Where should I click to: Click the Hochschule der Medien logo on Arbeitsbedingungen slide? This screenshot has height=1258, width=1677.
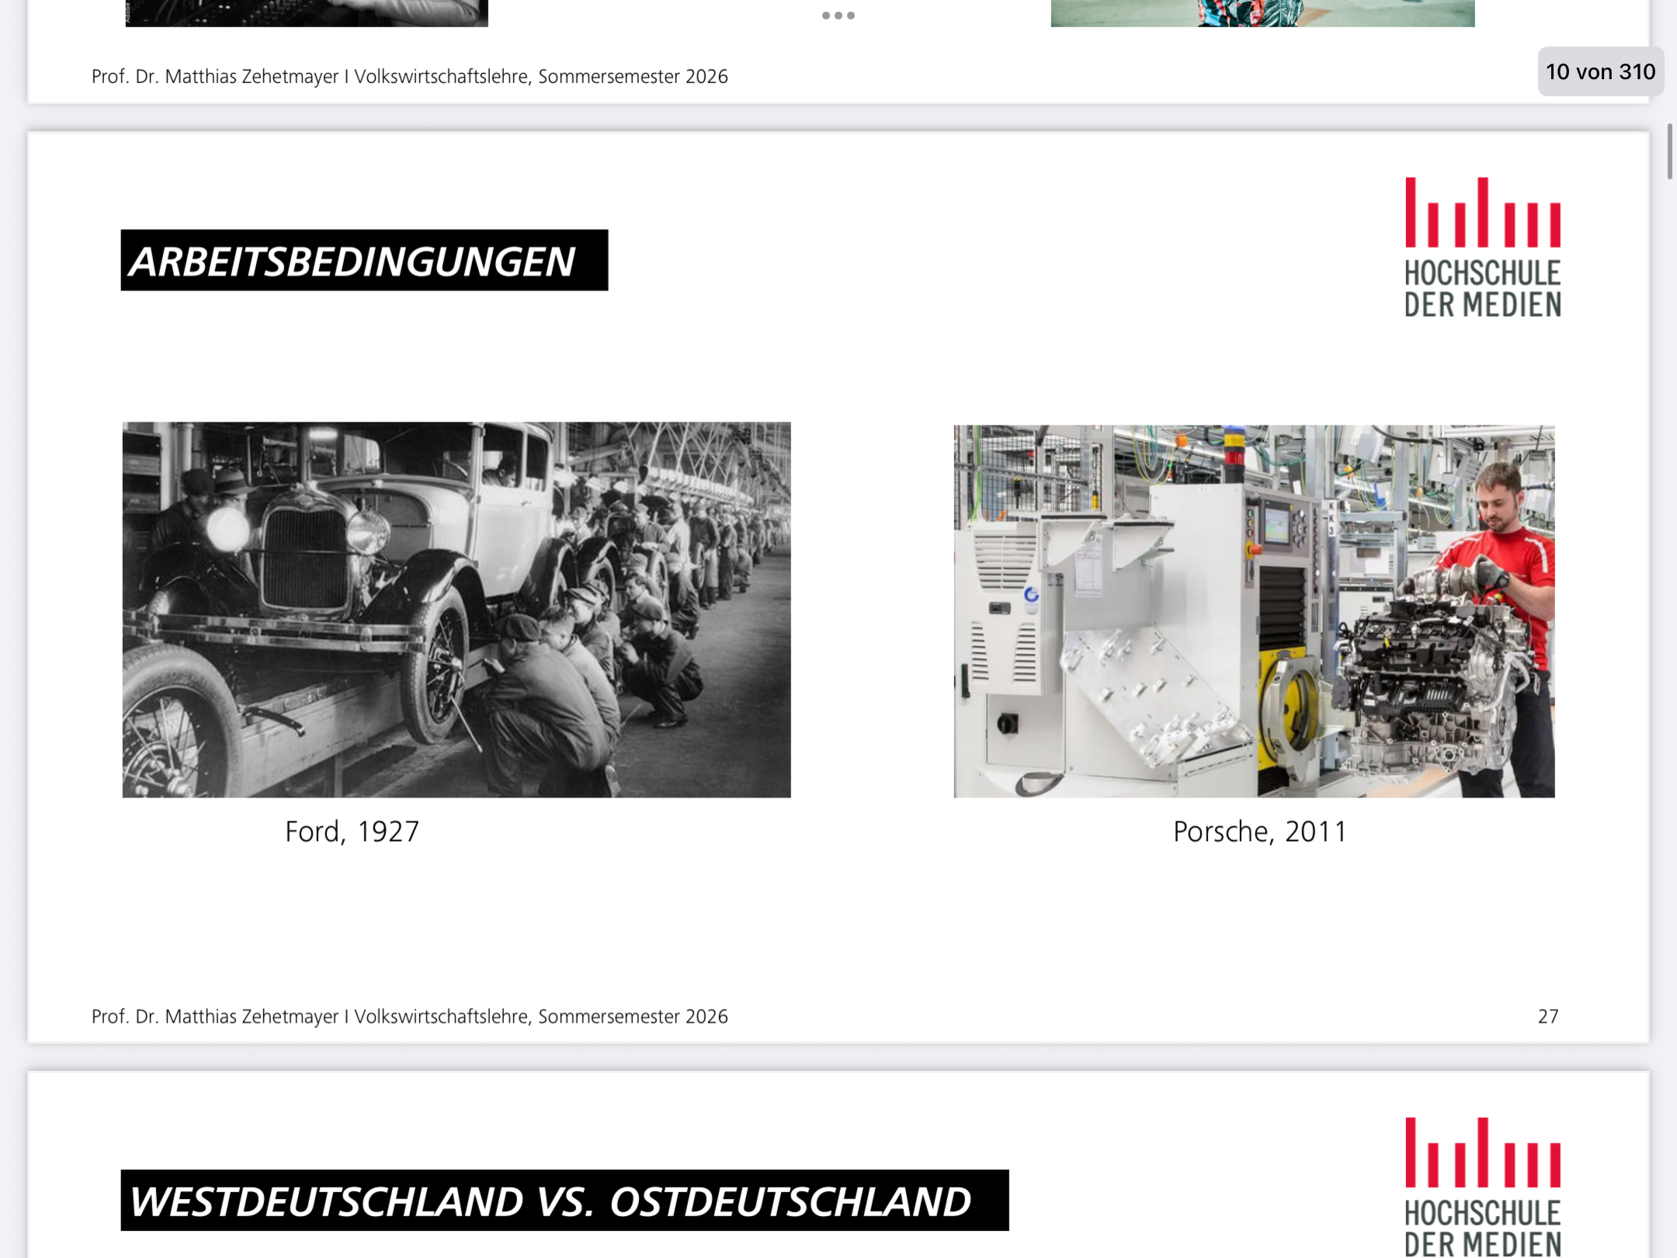pyautogui.click(x=1482, y=247)
